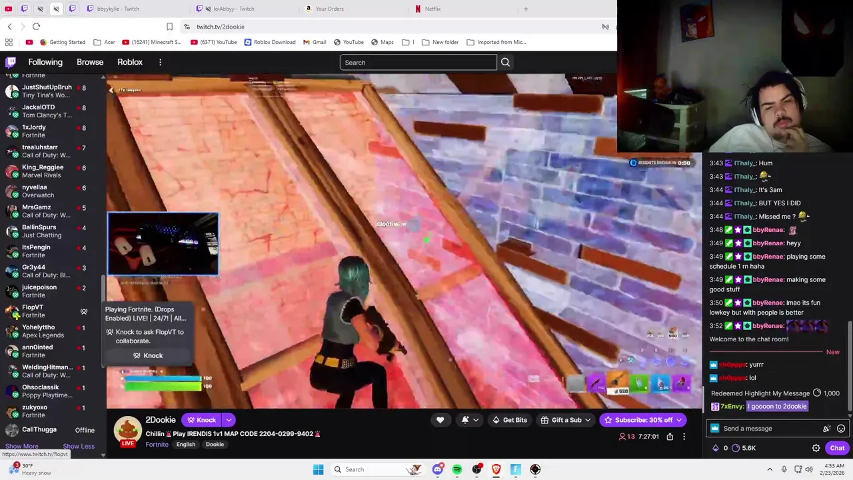
Task: Click the address bar URL twitch.tv/2dookie
Action: click(x=220, y=27)
